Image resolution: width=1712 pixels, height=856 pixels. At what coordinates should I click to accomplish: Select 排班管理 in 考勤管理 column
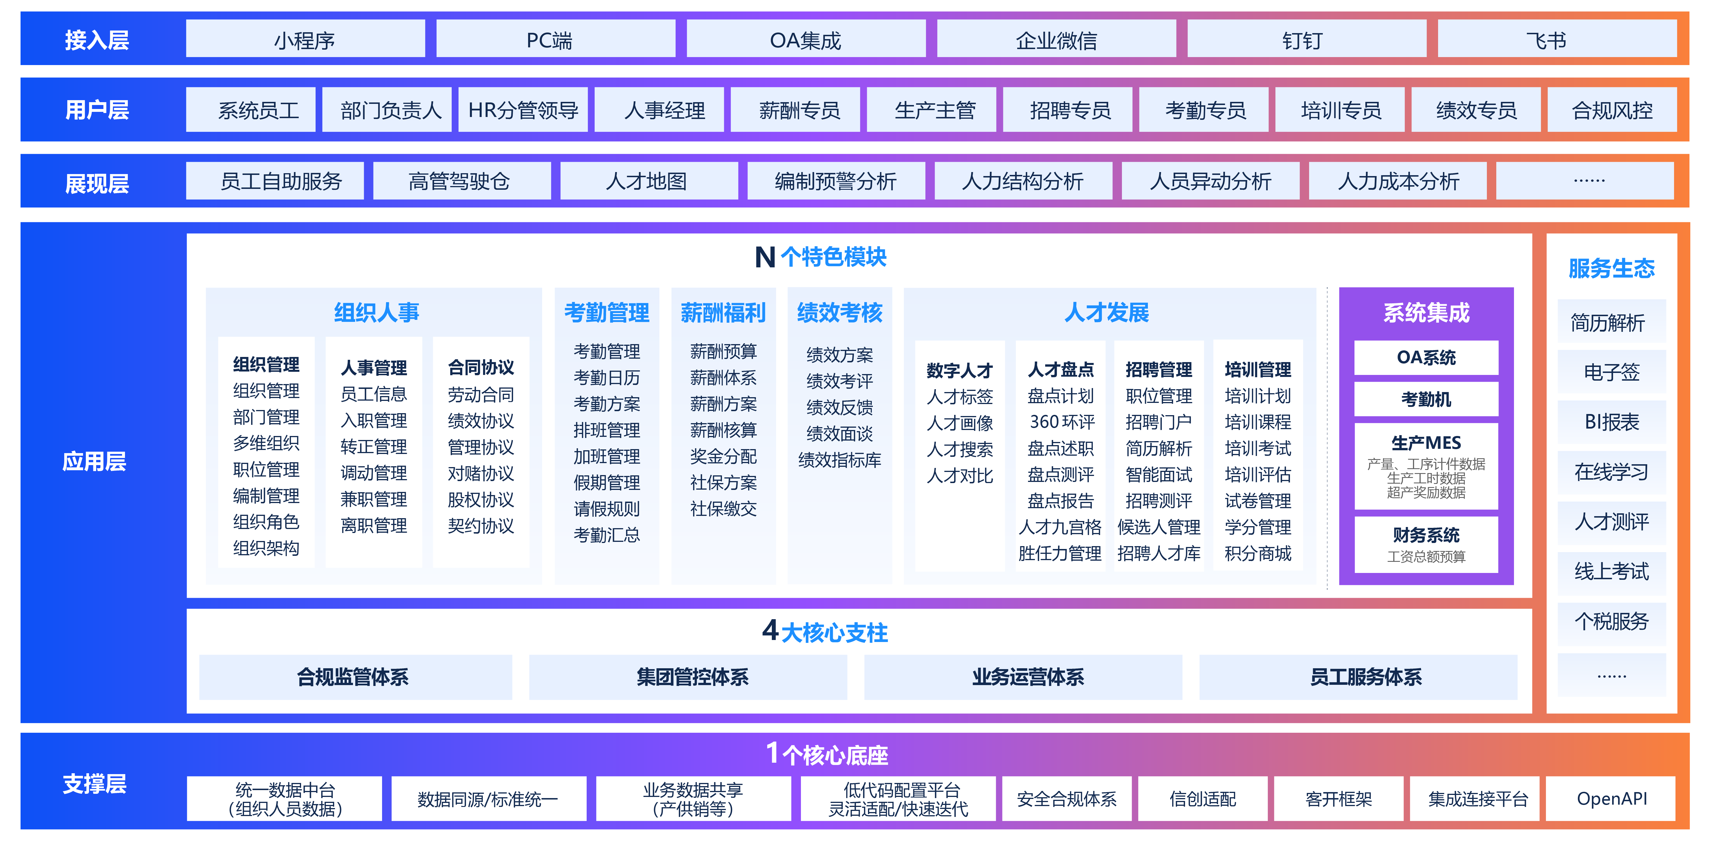607,430
